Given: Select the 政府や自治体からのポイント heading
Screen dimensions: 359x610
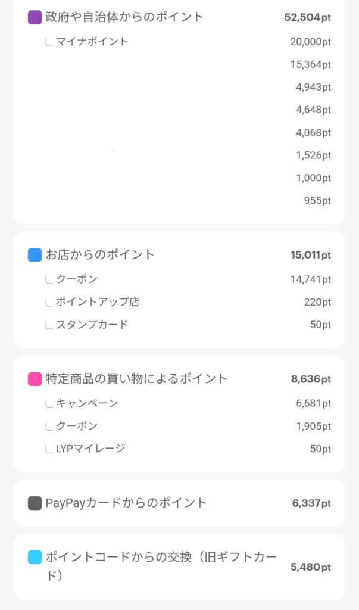Looking at the screenshot, I should point(124,17).
